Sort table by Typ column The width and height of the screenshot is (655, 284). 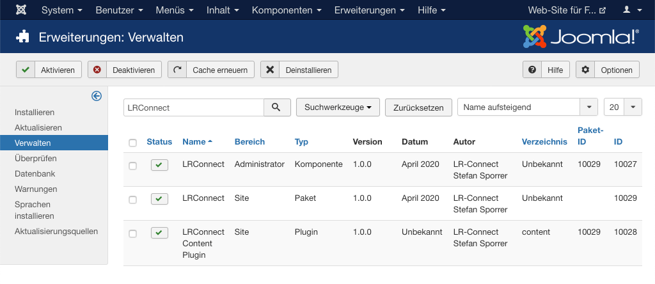[x=302, y=141]
